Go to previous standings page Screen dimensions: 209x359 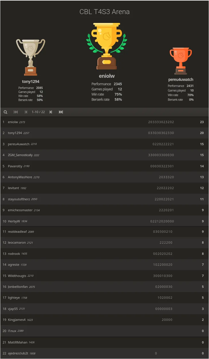coord(26,112)
